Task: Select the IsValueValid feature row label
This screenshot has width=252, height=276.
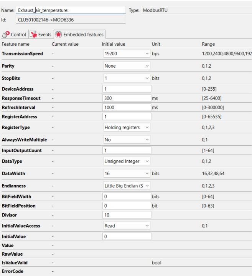Action: [15, 263]
